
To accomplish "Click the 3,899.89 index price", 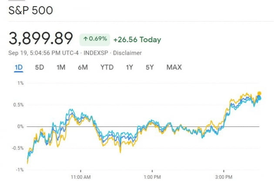I will (x=41, y=39).
